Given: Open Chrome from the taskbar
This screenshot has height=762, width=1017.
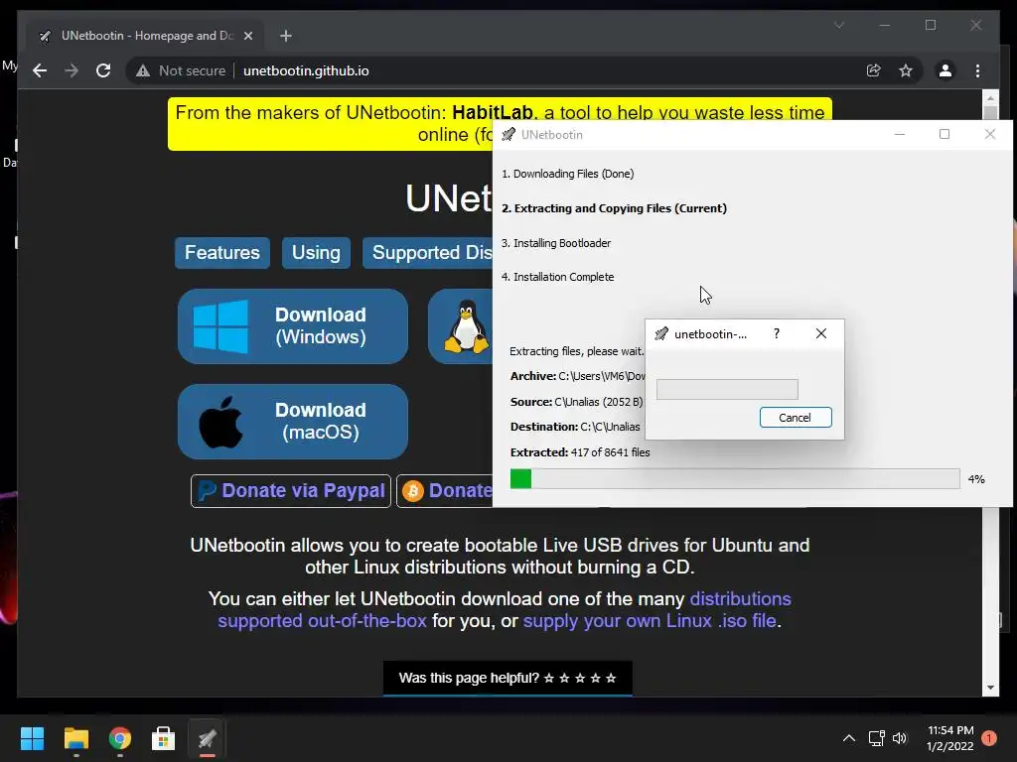Looking at the screenshot, I should (x=120, y=738).
